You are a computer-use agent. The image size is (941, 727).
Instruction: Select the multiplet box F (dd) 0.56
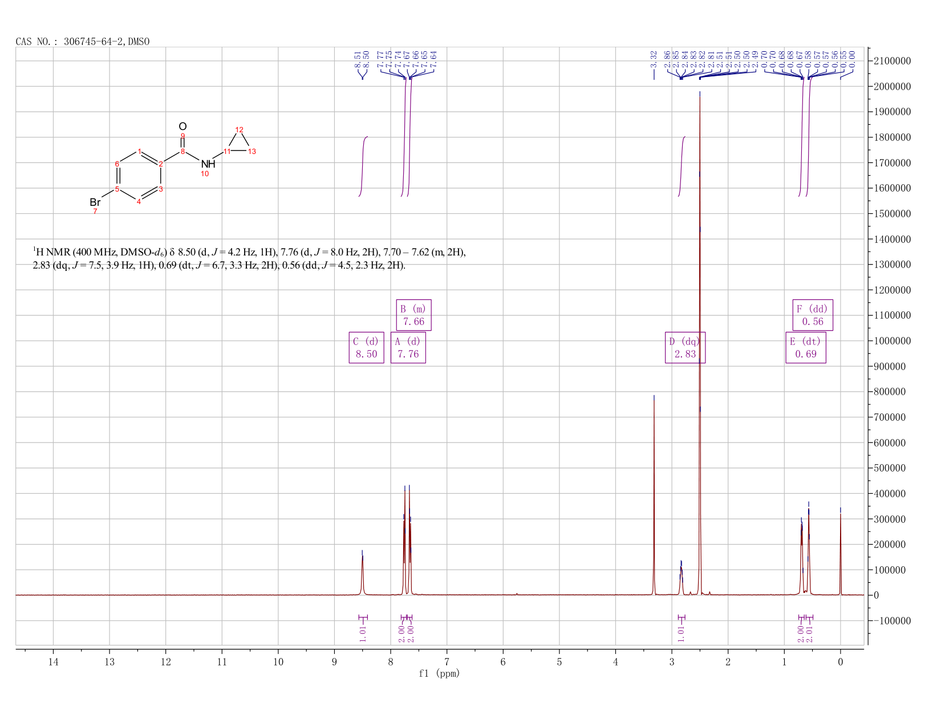pyautogui.click(x=813, y=315)
